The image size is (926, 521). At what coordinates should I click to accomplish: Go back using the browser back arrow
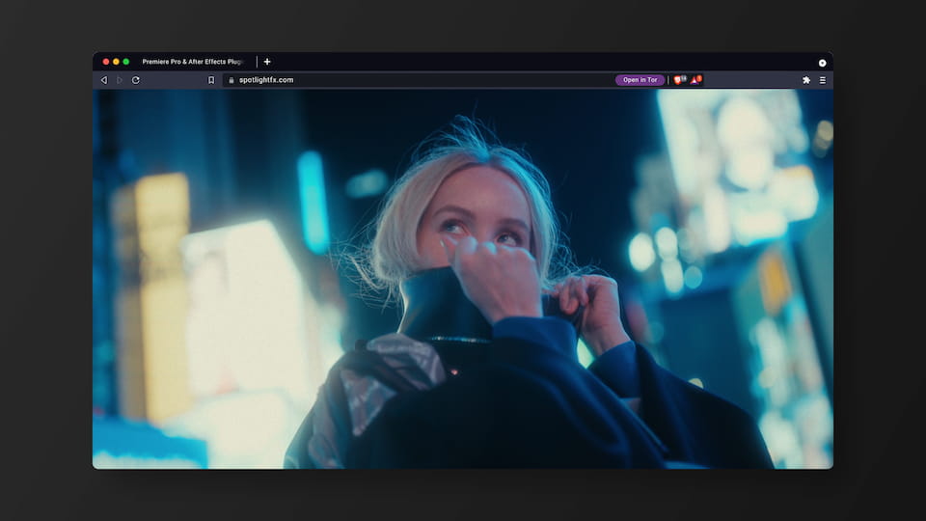pos(104,80)
